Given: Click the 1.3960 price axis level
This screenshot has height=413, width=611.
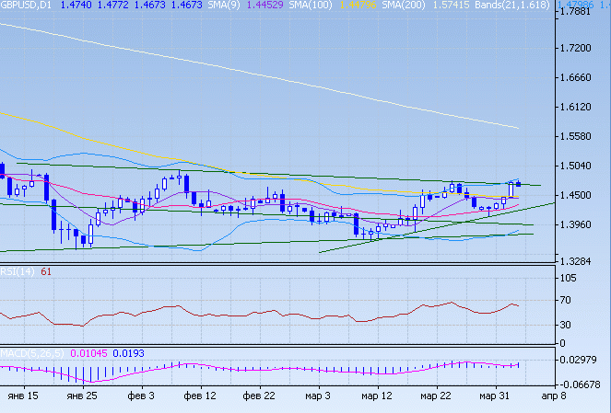Looking at the screenshot, I should pyautogui.click(x=577, y=224).
